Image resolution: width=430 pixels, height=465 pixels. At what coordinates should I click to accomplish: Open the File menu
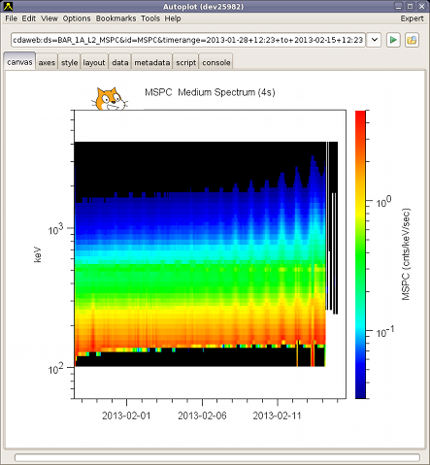pyautogui.click(x=11, y=18)
